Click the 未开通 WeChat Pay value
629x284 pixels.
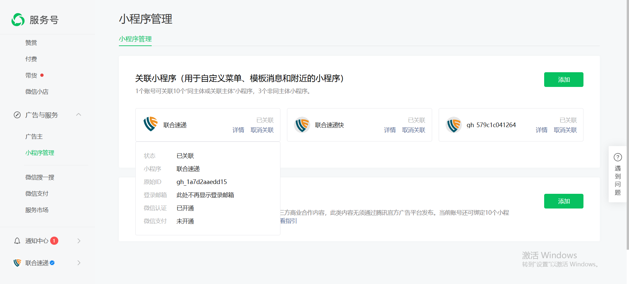coord(185,221)
